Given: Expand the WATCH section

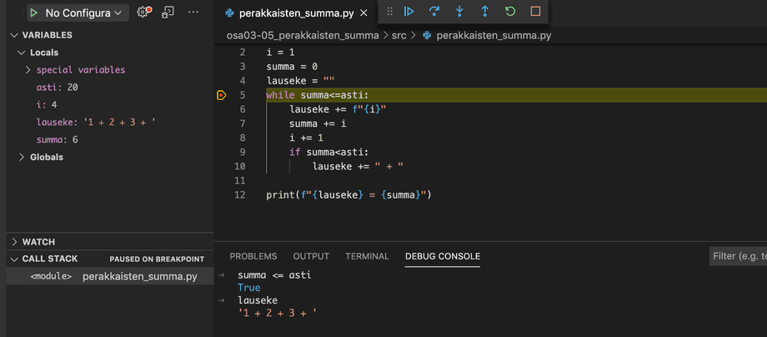Looking at the screenshot, I should [38, 242].
